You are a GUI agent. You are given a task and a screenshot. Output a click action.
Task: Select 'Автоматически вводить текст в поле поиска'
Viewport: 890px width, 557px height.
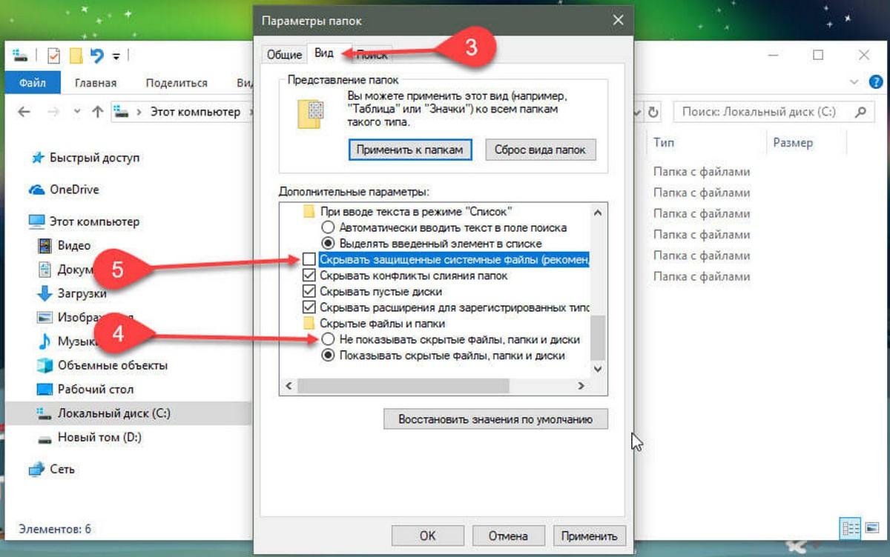pyautogui.click(x=328, y=227)
